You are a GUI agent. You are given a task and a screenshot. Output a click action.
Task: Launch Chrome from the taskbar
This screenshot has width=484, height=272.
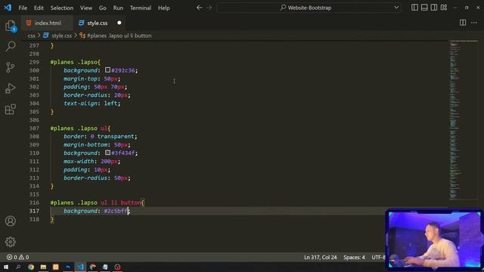coord(31,267)
